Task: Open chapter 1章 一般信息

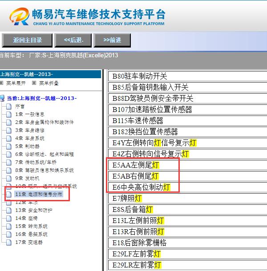Action: coord(30,115)
